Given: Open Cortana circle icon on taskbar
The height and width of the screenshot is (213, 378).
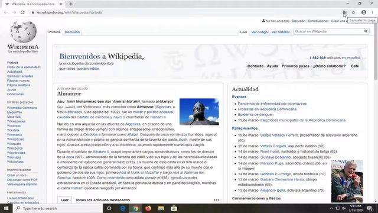Looking at the screenshot, I should (x=109, y=208).
